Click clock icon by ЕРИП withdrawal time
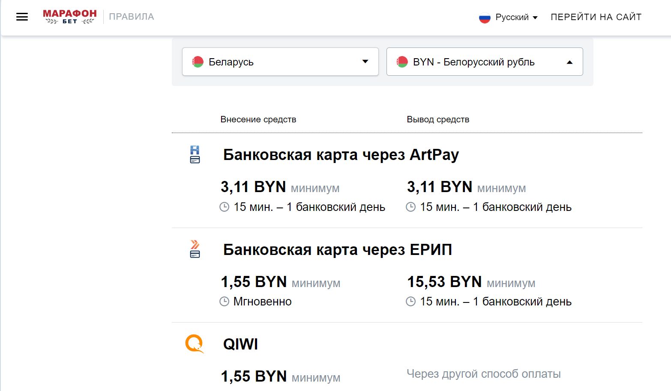This screenshot has width=671, height=391. pyautogui.click(x=411, y=302)
